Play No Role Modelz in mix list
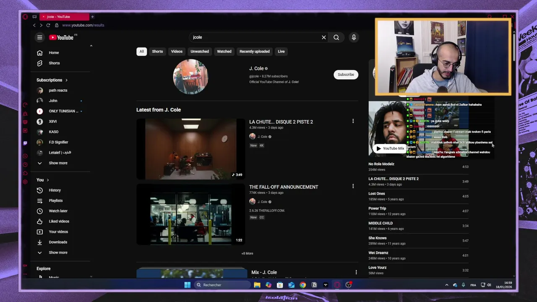 (x=418, y=167)
